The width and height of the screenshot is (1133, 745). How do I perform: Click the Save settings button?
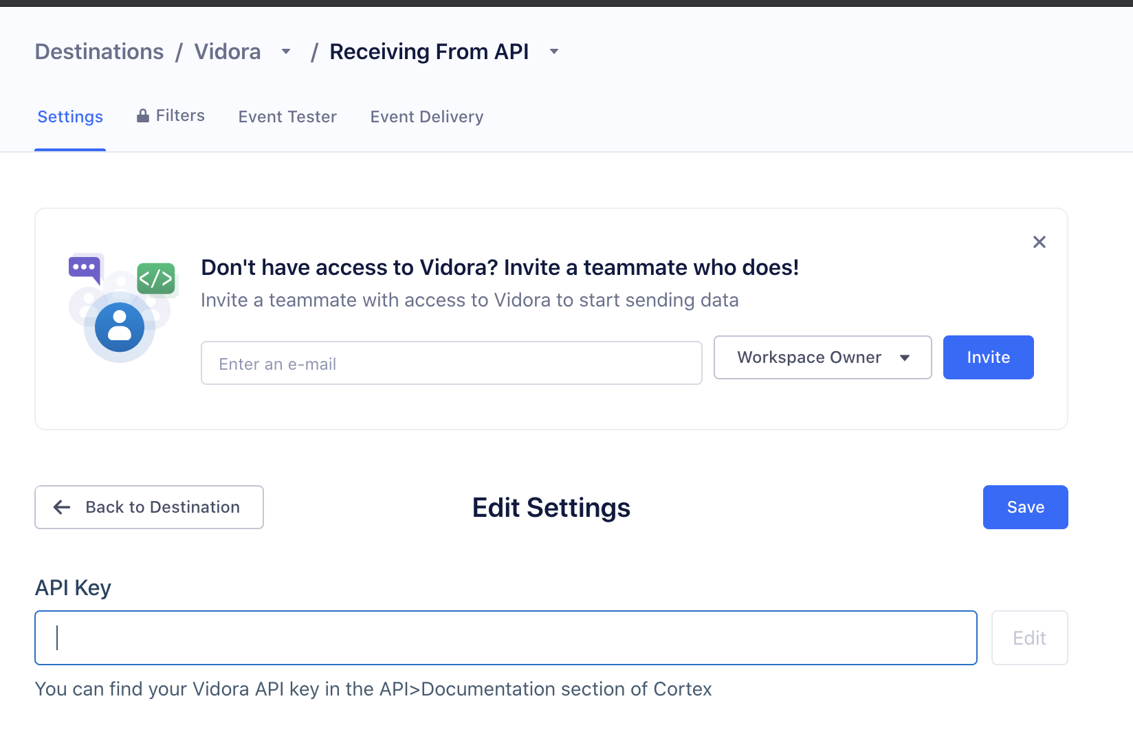[1025, 507]
